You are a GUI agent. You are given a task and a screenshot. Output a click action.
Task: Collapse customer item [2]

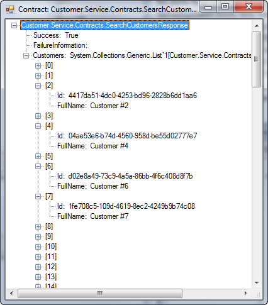point(38,86)
